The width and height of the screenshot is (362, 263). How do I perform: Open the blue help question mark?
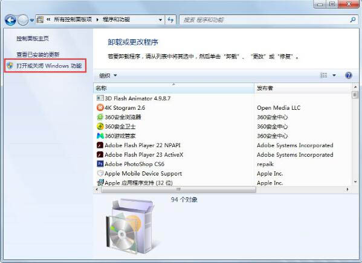click(x=348, y=75)
